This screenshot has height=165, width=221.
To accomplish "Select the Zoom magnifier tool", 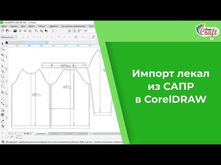I will (x=3, y=60).
